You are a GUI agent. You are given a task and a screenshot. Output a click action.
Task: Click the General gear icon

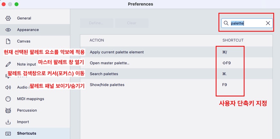(x=8, y=18)
